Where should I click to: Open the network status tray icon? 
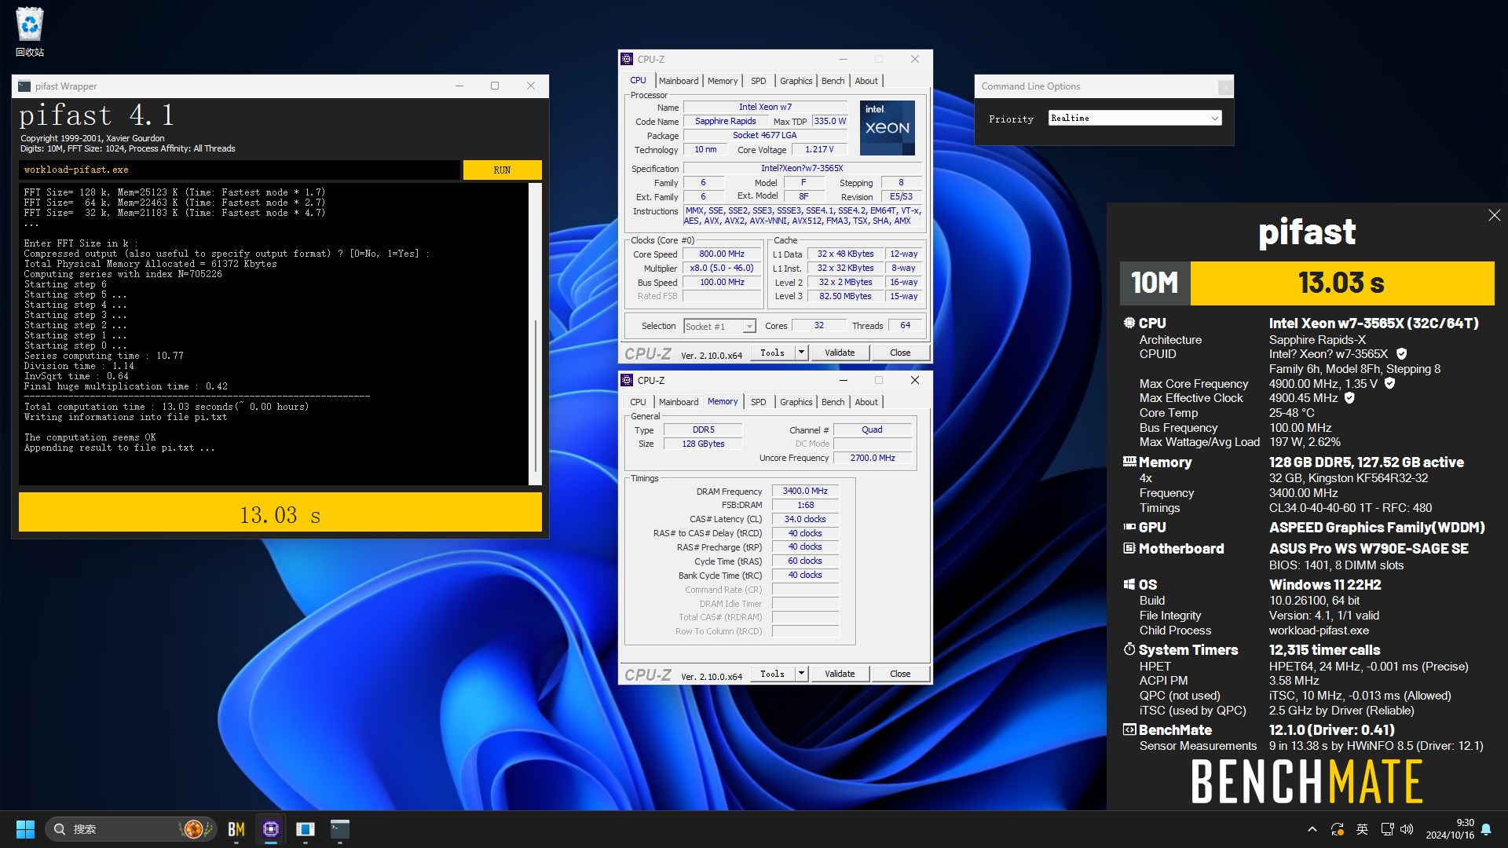pos(1387,829)
